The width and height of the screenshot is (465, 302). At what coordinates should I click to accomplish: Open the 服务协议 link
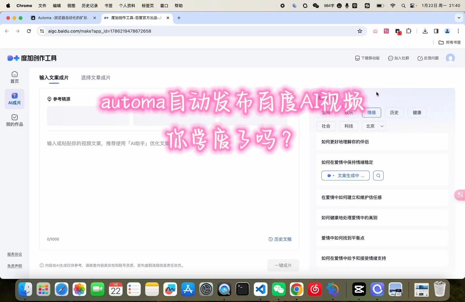point(15,254)
